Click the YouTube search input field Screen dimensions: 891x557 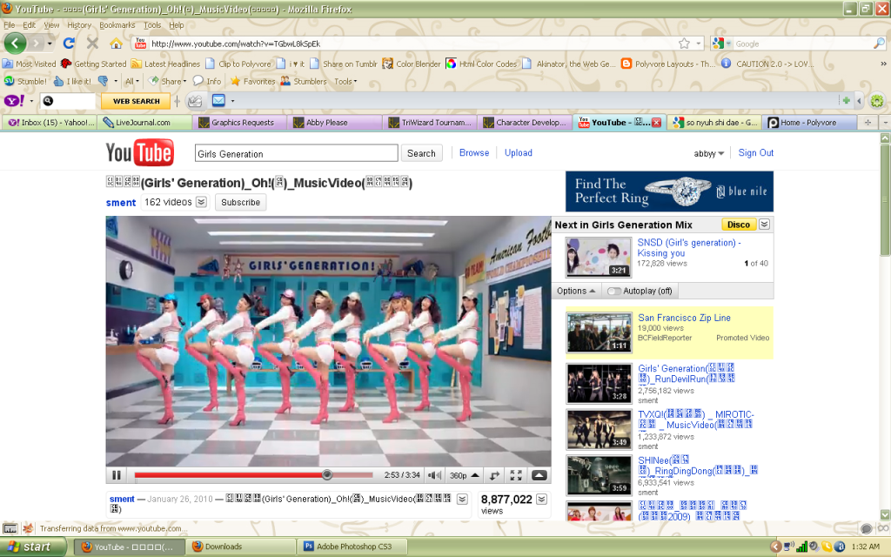click(x=296, y=153)
